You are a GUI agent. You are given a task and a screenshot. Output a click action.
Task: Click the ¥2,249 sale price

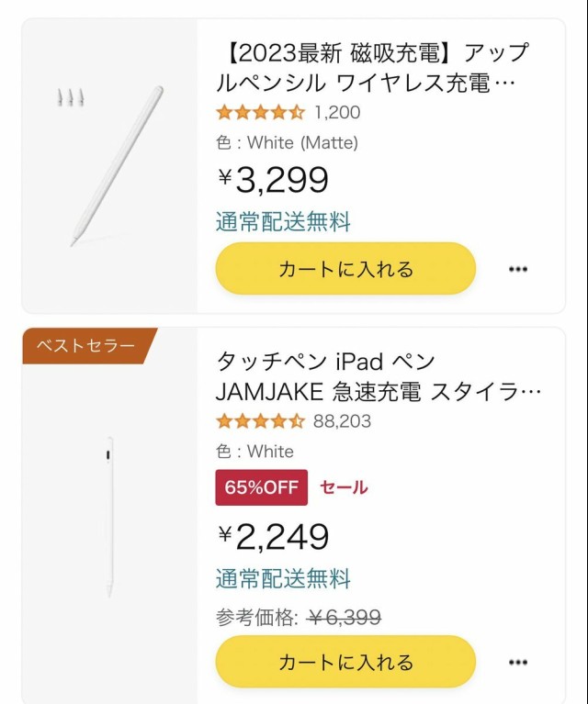click(x=273, y=537)
